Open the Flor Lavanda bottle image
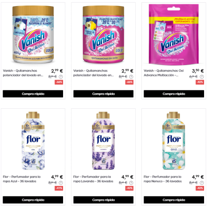 tap(103, 141)
